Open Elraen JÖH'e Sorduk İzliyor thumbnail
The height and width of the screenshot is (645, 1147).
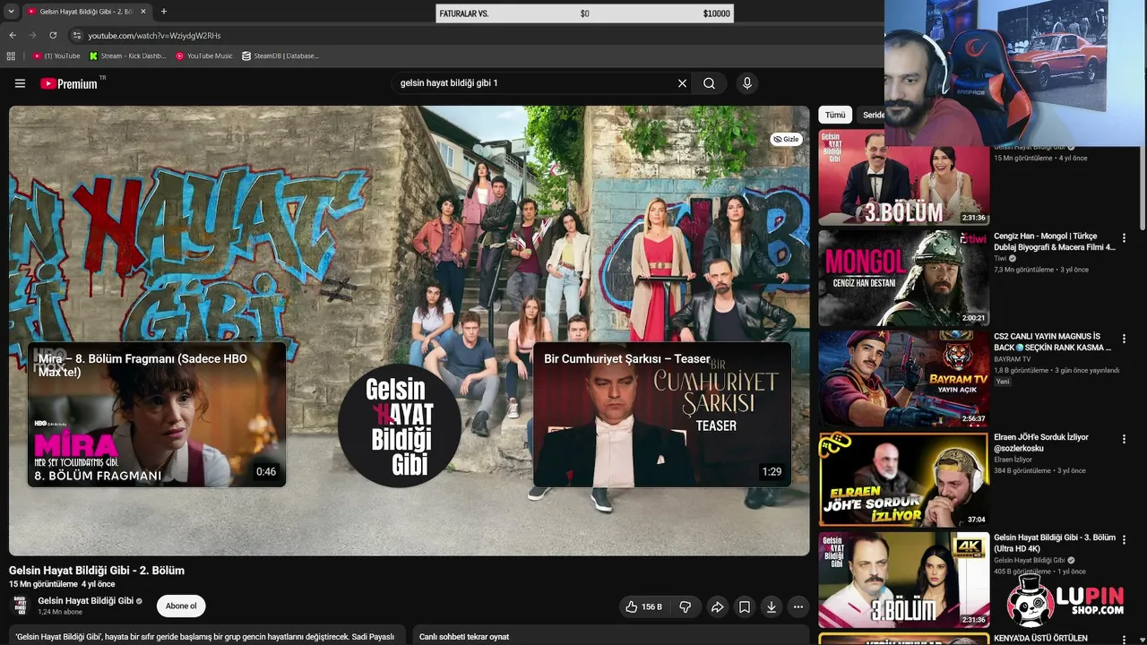coord(903,479)
